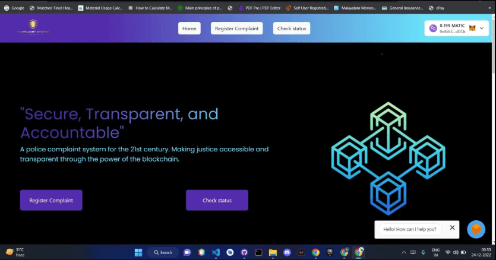Open Register Complaint from the navbar

236,28
